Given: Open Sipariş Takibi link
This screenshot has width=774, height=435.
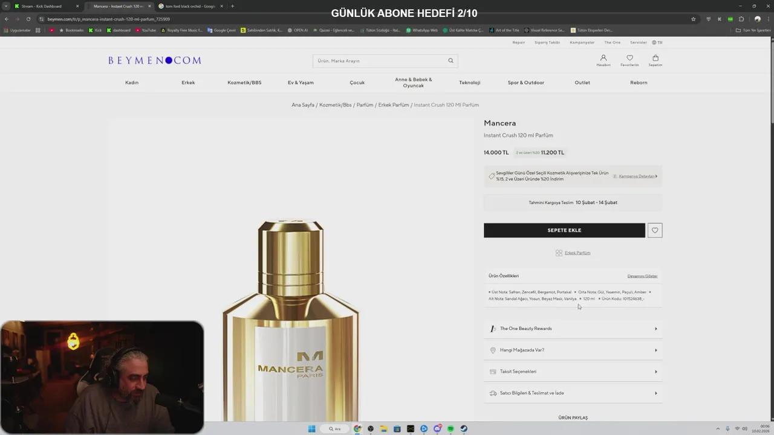Looking at the screenshot, I should tap(547, 42).
